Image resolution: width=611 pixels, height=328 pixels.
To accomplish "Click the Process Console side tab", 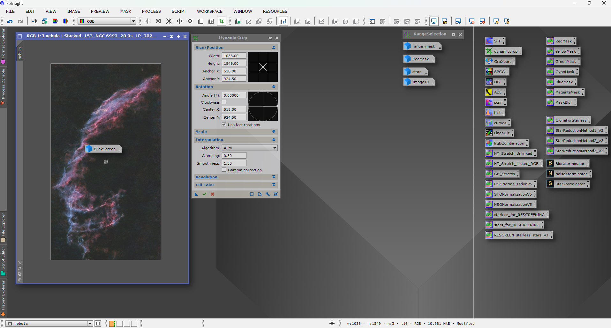I will click(x=3, y=86).
